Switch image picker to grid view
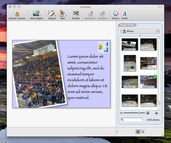Screen dimensions: 171x143 point(138,132)
